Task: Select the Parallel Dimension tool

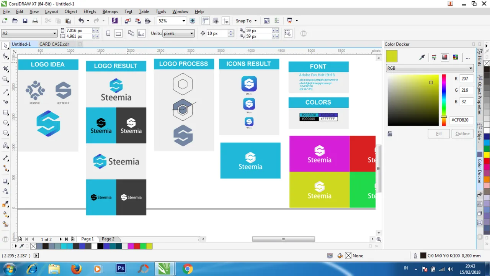Action: coord(5,158)
